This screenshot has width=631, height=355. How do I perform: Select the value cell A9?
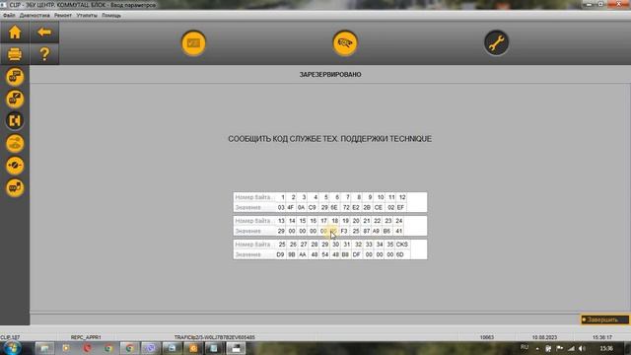click(x=376, y=232)
